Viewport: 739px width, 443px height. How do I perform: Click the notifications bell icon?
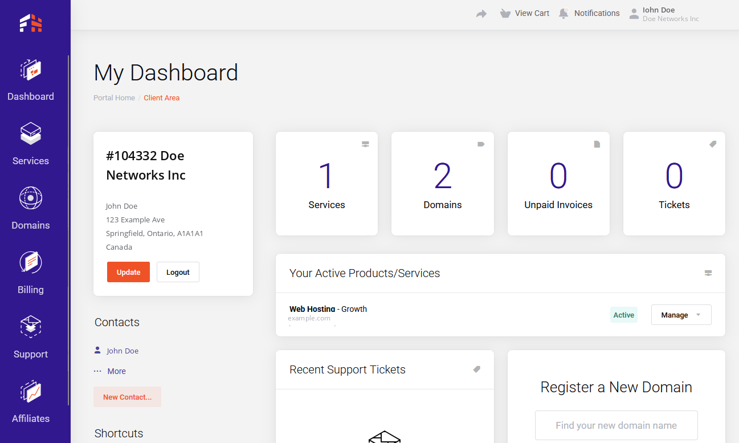click(564, 13)
